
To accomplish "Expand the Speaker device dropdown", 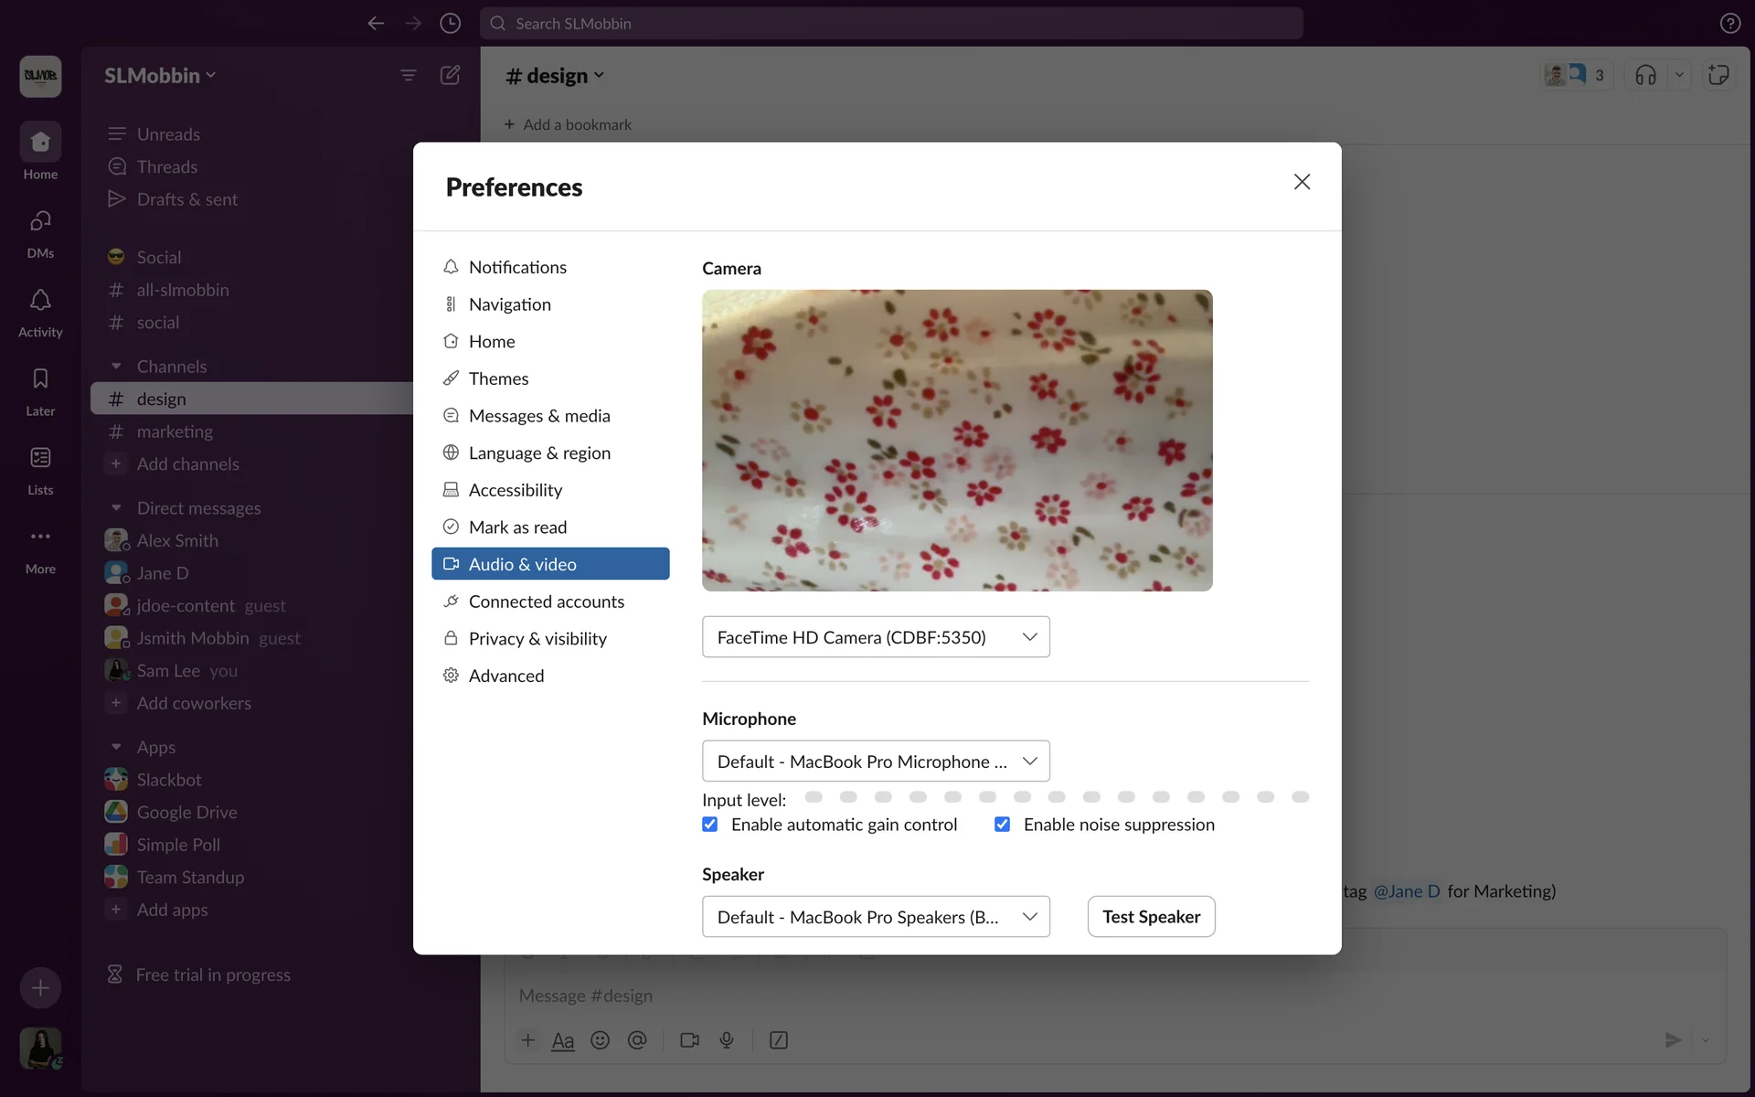I will click(x=875, y=917).
